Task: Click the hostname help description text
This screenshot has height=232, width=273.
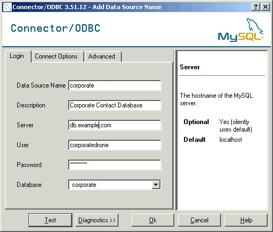Action: click(216, 99)
